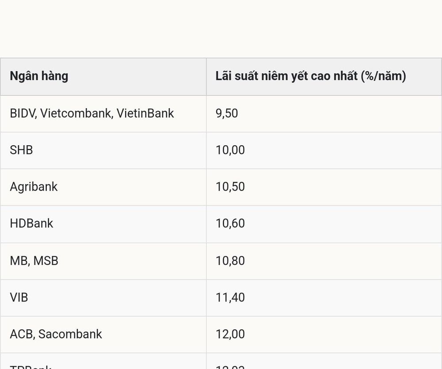Click the 10,80 rate value
This screenshot has height=369, width=442.
point(230,260)
